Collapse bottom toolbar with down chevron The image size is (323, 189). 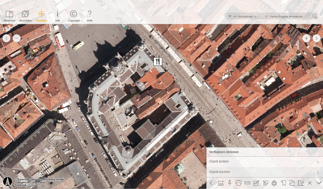pyautogui.click(x=319, y=183)
